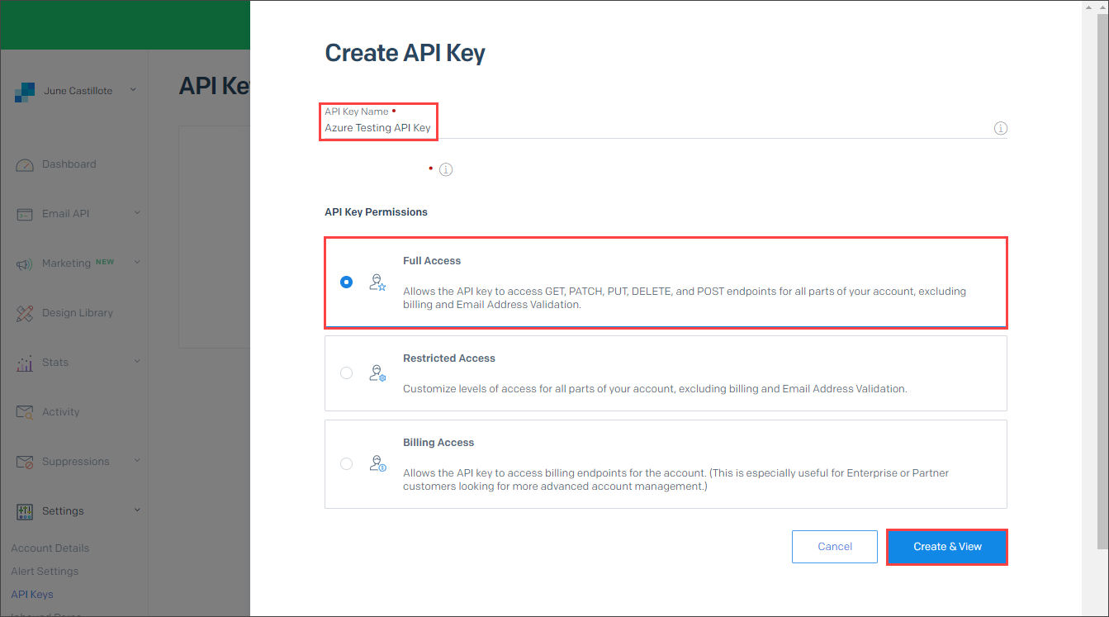This screenshot has width=1109, height=617.
Task: Click the Create & View button
Action: [947, 547]
